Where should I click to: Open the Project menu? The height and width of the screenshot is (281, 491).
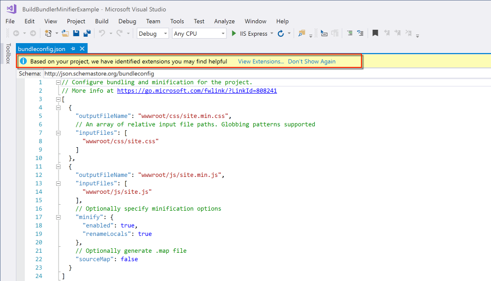tap(76, 21)
